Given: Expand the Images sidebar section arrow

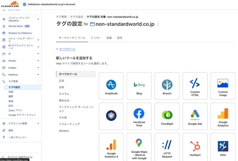Looking at the screenshot, I should point(38,68).
